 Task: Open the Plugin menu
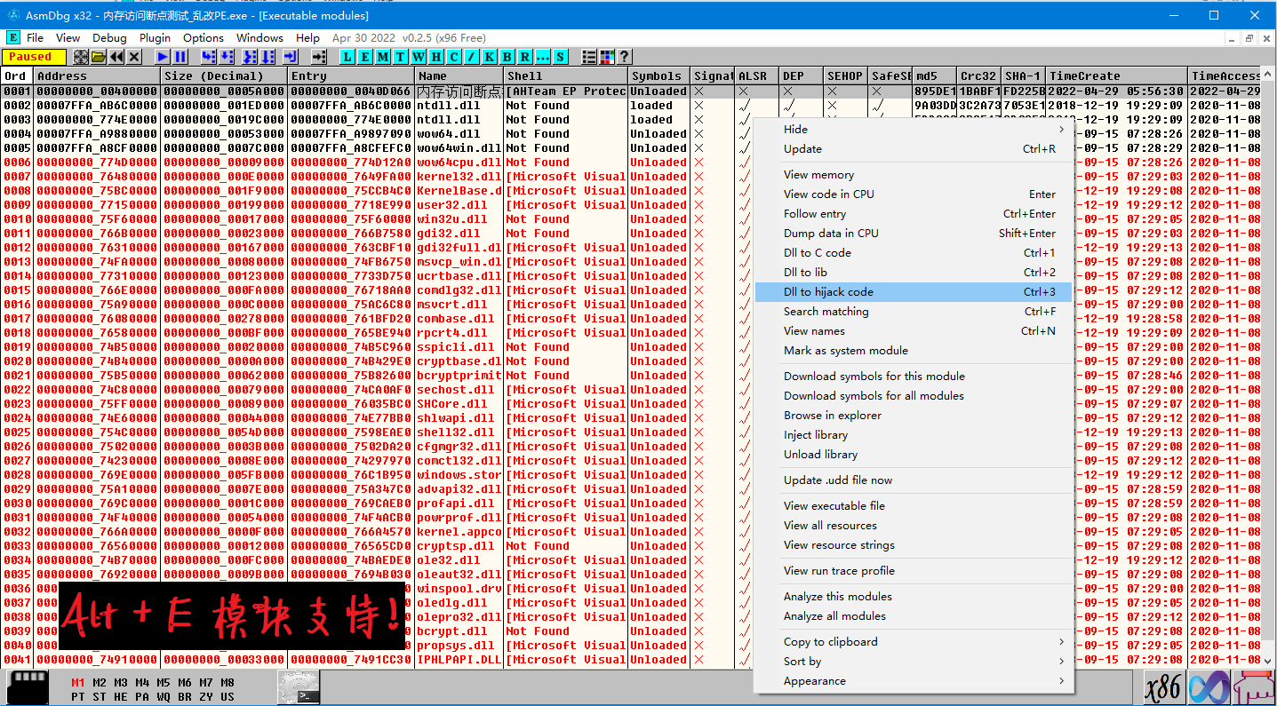pos(155,38)
